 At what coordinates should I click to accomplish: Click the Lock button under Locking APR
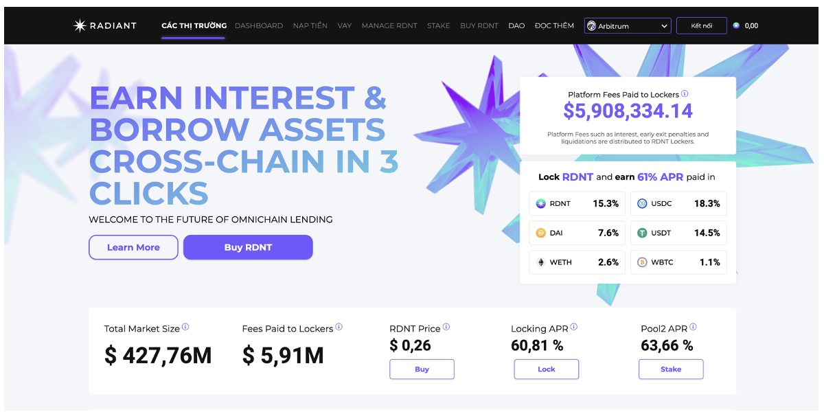[546, 369]
